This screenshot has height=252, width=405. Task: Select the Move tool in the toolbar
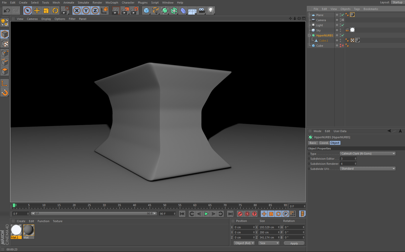pyautogui.click(x=37, y=11)
